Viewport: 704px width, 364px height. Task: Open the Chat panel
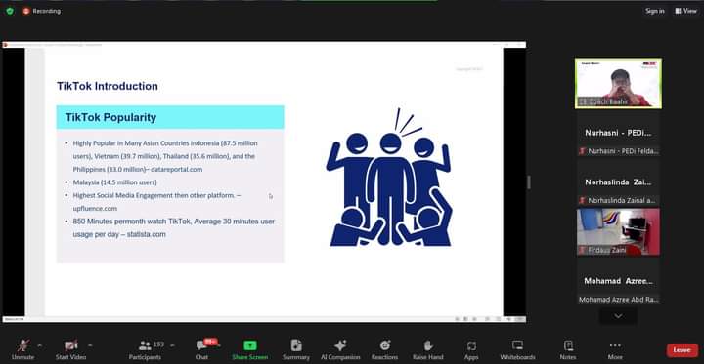(202, 350)
